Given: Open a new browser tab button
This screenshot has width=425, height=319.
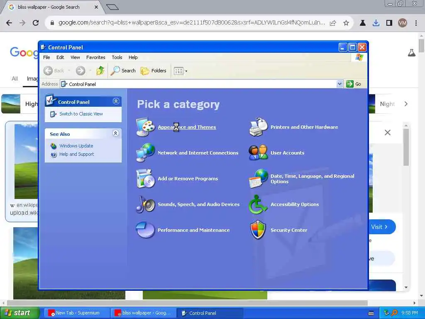Looking at the screenshot, I should [112, 7].
